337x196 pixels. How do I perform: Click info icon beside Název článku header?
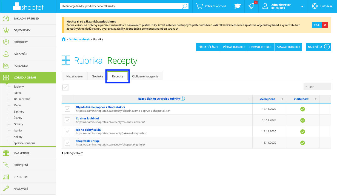(183, 99)
